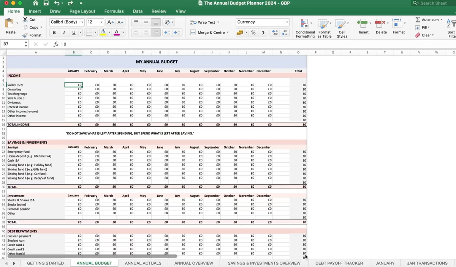
Task: Click the horizontal scrollbar thumb
Action: pyautogui.click(x=92, y=256)
